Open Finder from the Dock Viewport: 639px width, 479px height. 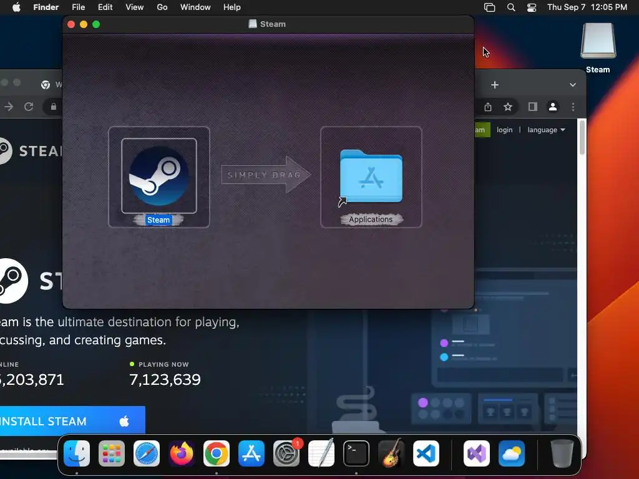point(77,453)
